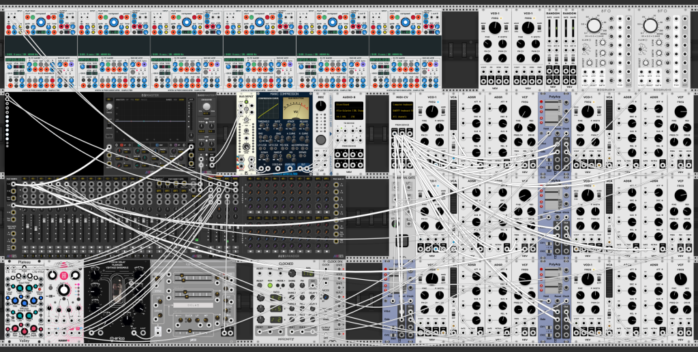Click blue knob on first top-row sampler module
This screenshot has height=352, width=698.
[x=41, y=22]
